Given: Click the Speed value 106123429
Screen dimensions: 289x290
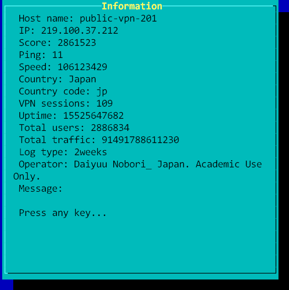Looking at the screenshot, I should click(82, 67).
